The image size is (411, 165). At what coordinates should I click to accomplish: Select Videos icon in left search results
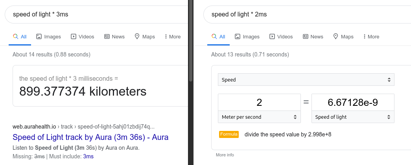tap(74, 36)
